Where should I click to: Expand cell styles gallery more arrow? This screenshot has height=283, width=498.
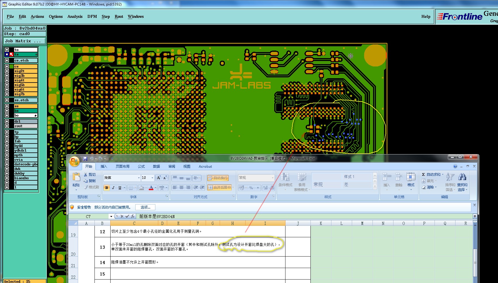pyautogui.click(x=375, y=187)
